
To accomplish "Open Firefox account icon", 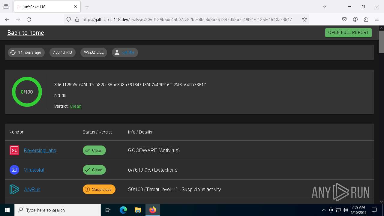I will click(x=355, y=19).
